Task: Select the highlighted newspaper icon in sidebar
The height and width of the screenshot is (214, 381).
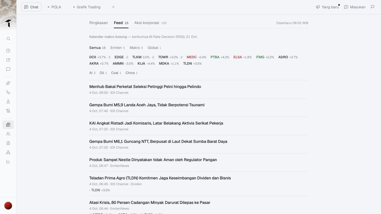Action: click(8, 125)
